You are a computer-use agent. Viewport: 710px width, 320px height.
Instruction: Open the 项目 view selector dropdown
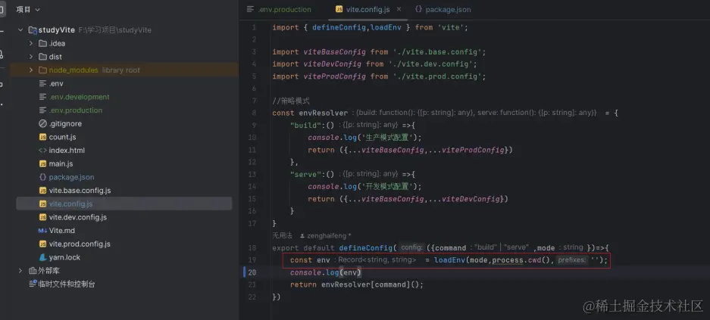[x=27, y=10]
